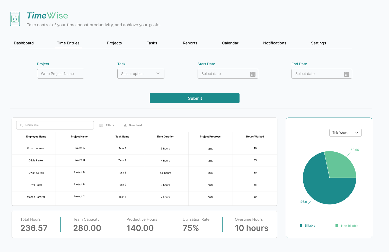Screen dimensions: 389x252
Task: Click the Billable legend square icon
Action: 301,225
